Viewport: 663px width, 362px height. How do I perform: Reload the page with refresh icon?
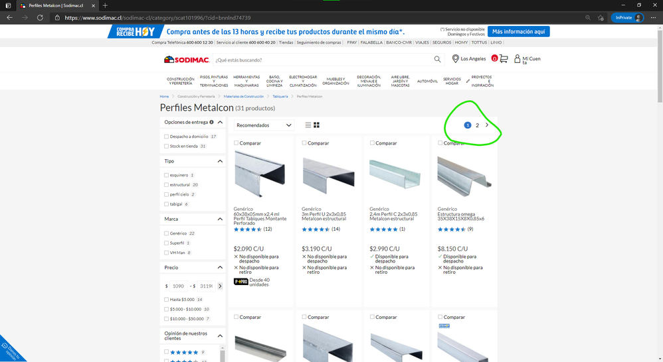[40, 18]
